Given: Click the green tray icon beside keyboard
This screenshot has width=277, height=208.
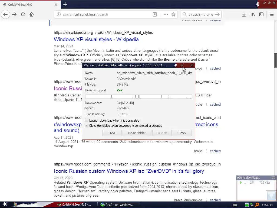Looking at the screenshot, I should [247, 205].
